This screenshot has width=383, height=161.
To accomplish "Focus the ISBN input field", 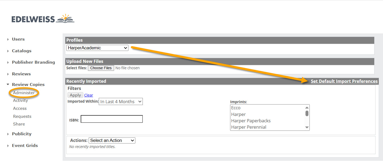I will click(112, 119).
